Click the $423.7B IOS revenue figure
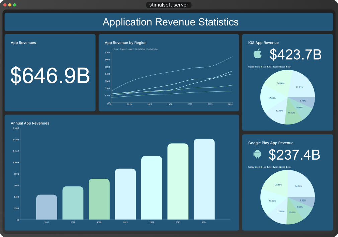The height and width of the screenshot is (237, 338). (x=295, y=55)
